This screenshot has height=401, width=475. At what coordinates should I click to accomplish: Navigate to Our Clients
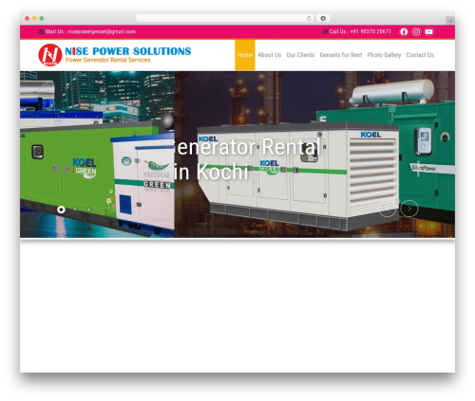tap(300, 55)
